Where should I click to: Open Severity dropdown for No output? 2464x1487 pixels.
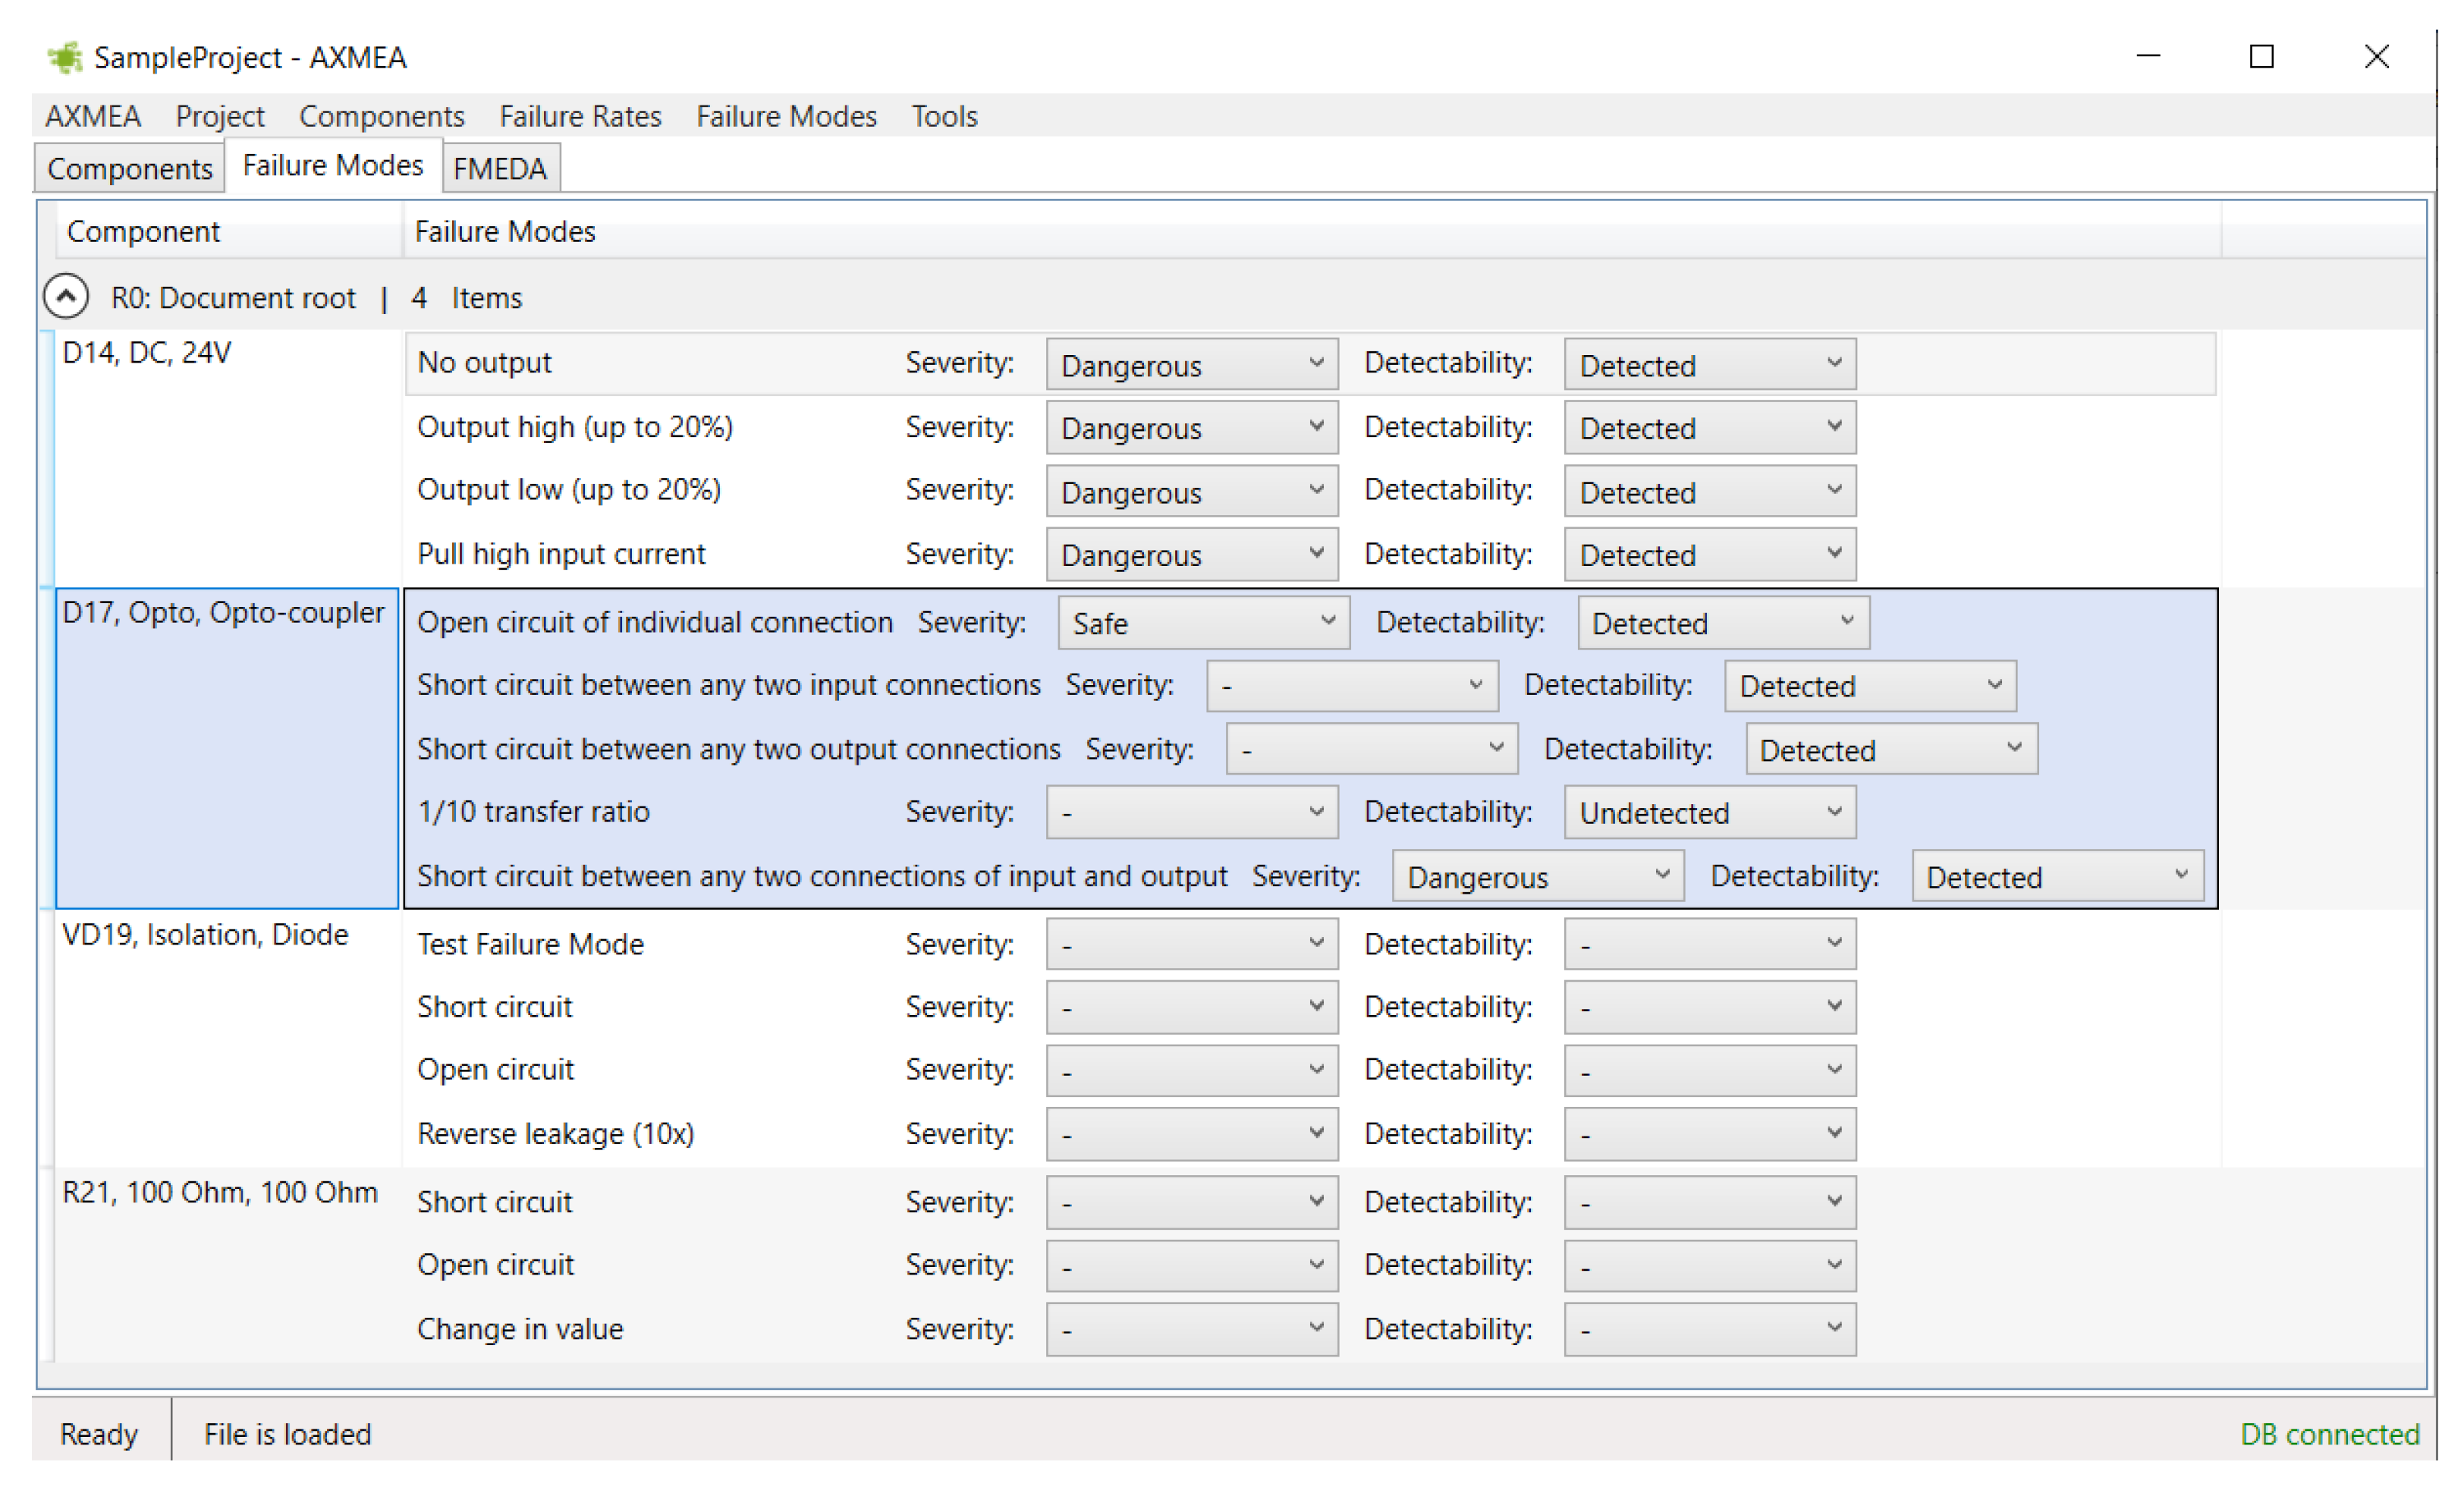click(1191, 364)
